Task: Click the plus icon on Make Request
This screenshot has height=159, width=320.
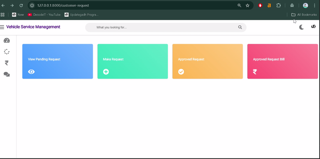Action: (x=106, y=72)
